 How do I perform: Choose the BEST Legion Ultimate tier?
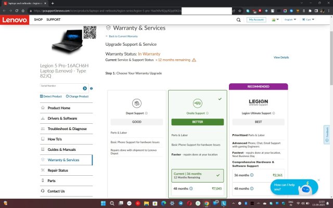tap(258, 122)
